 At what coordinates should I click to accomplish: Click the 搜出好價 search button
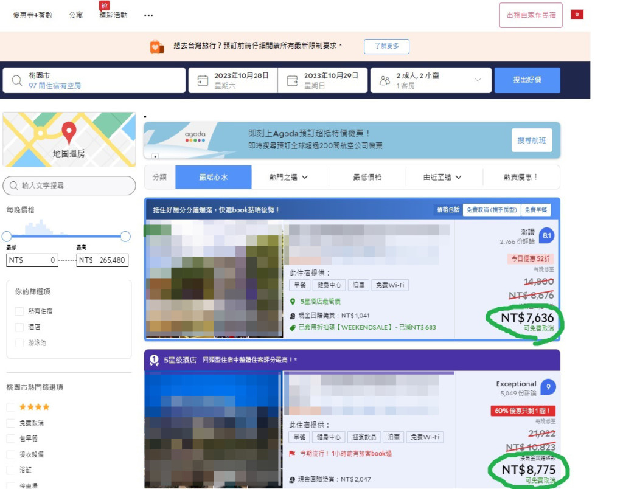(x=527, y=80)
